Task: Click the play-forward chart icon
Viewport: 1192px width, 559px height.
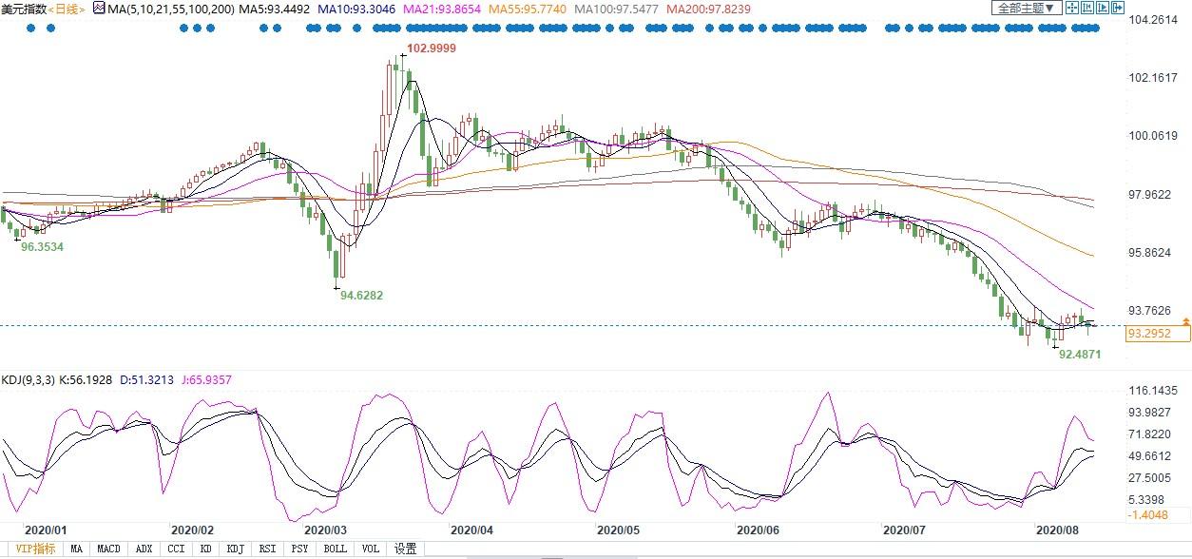Action: [x=1103, y=8]
